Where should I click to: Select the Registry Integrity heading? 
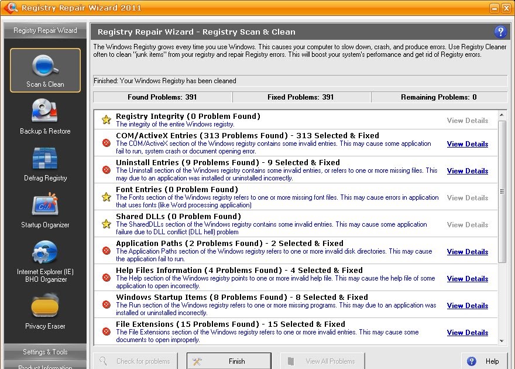188,117
